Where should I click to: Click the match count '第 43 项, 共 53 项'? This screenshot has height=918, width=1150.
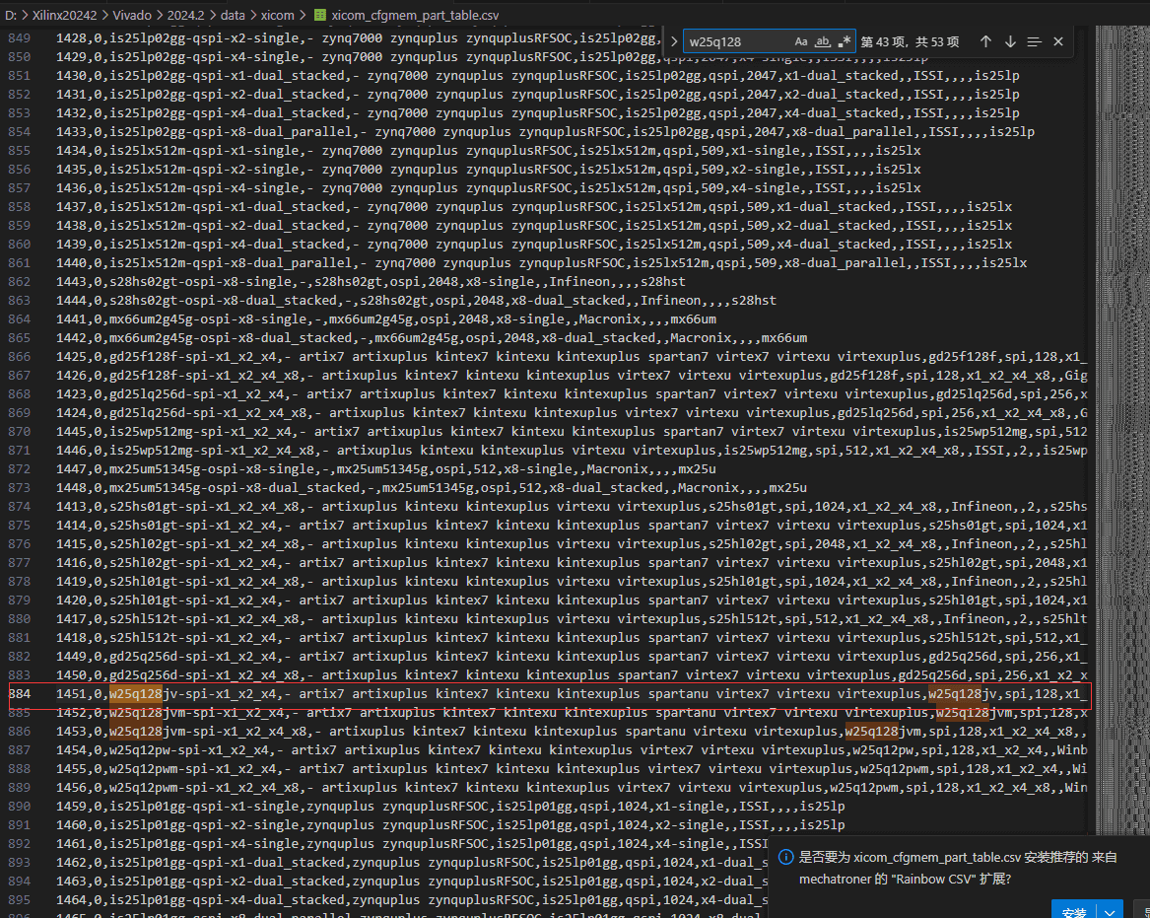[x=910, y=41]
